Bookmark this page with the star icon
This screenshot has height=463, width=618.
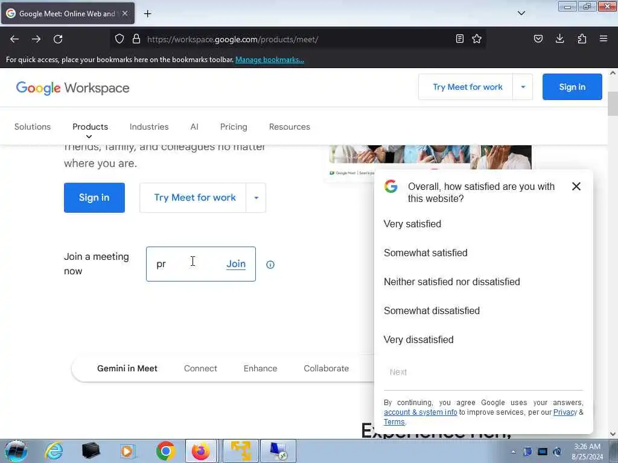[x=477, y=39]
